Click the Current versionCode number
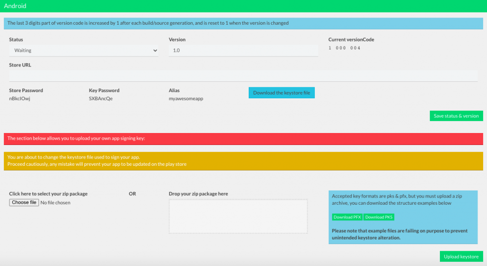 pos(344,48)
